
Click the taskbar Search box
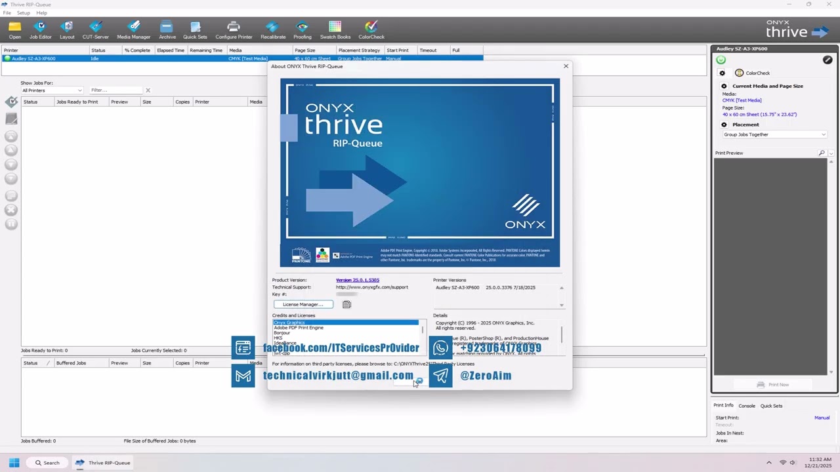[x=47, y=463]
